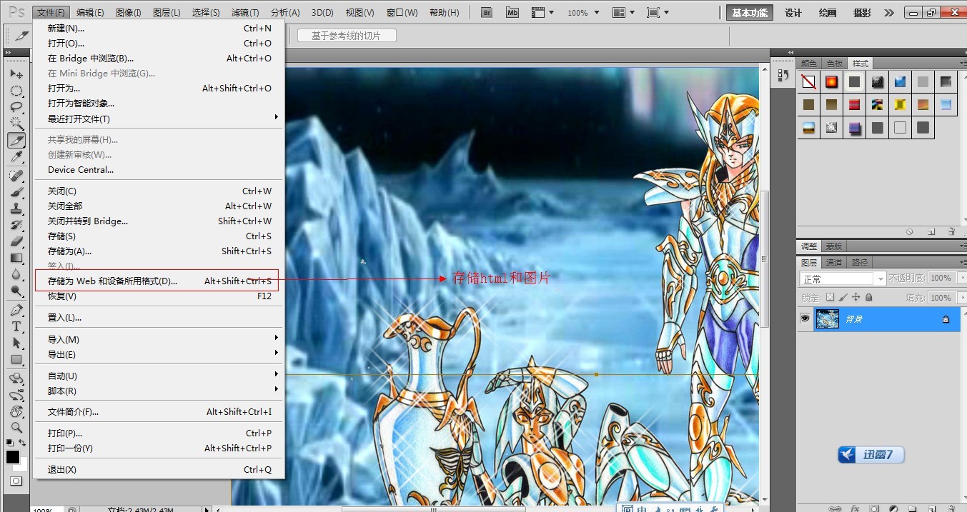Hide the 背景 layer with the eye icon

pyautogui.click(x=805, y=318)
